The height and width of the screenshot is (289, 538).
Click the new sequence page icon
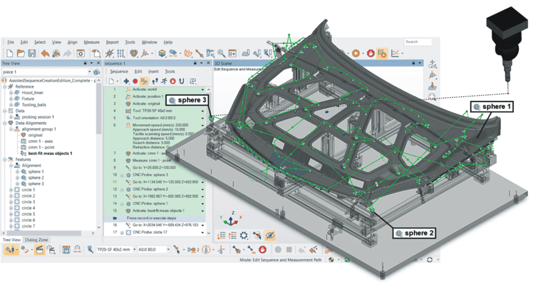point(111,81)
